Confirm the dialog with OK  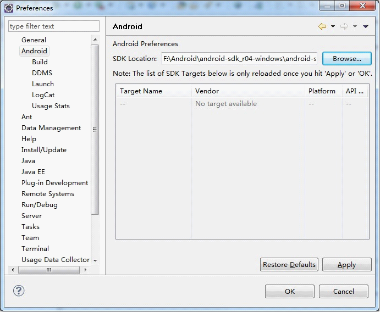point(290,292)
